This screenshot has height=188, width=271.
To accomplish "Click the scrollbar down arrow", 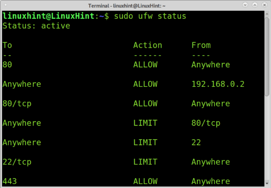I will click(x=267, y=183).
